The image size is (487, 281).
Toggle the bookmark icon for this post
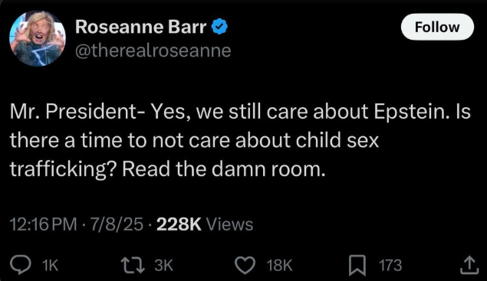(357, 265)
